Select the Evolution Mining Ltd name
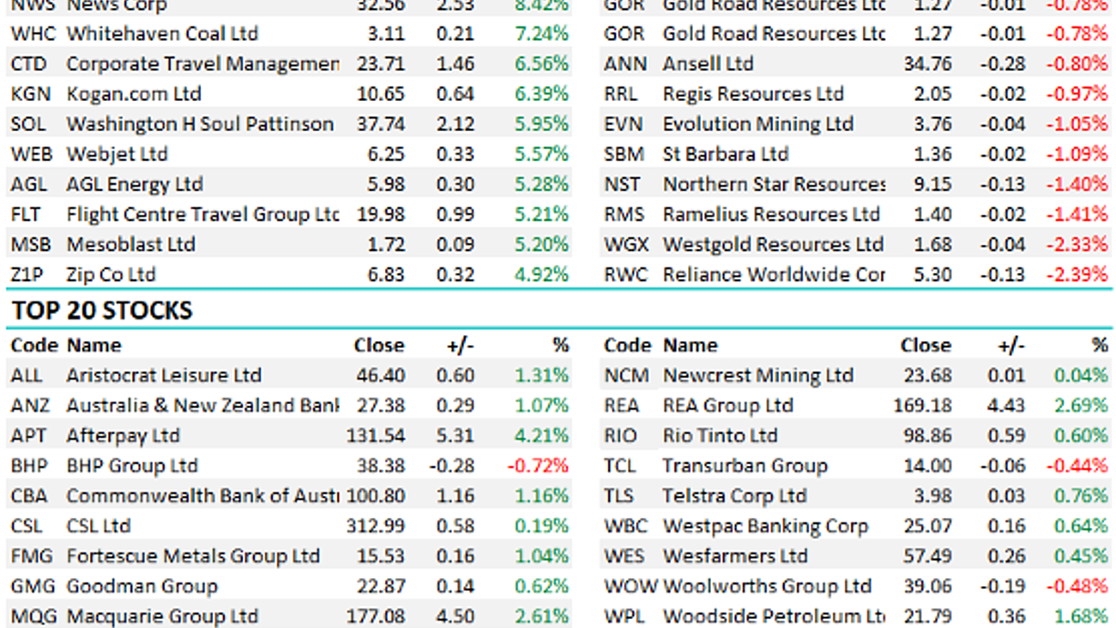 point(758,124)
